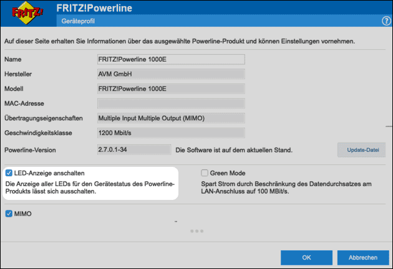
Task: Uncheck LED-Anzeige anschalten checkbox
Action: coord(9,173)
